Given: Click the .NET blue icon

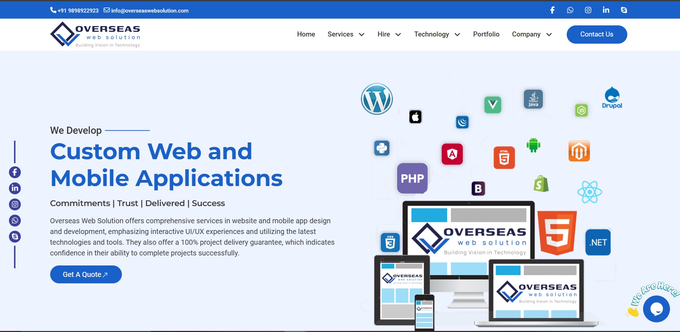Looking at the screenshot, I should [x=598, y=242].
